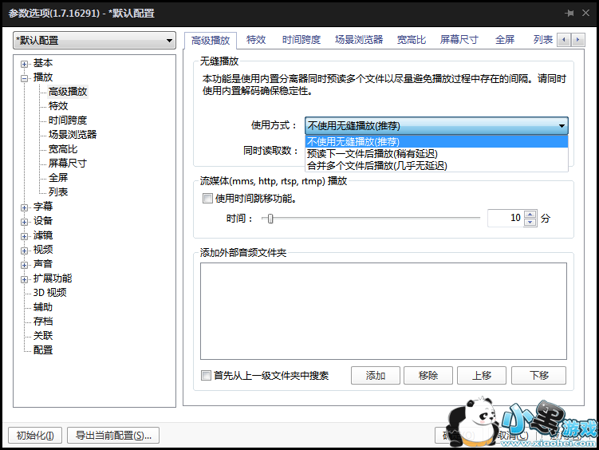The height and width of the screenshot is (450, 599).
Task: Expand the 视频 tree node
Action: click(25, 251)
